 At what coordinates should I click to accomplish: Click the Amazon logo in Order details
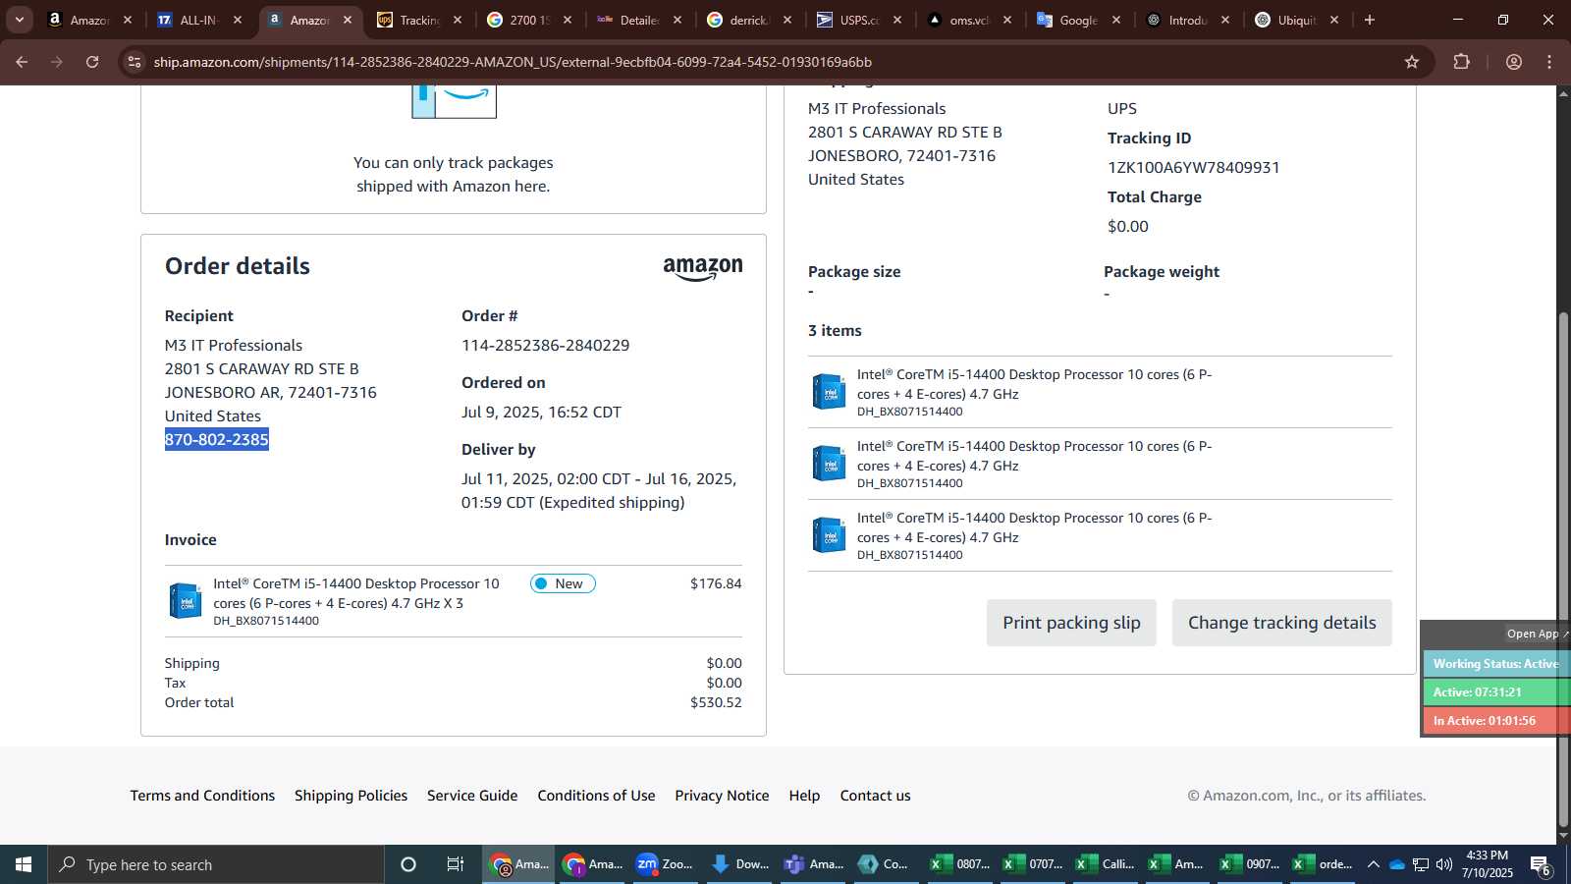703,268
